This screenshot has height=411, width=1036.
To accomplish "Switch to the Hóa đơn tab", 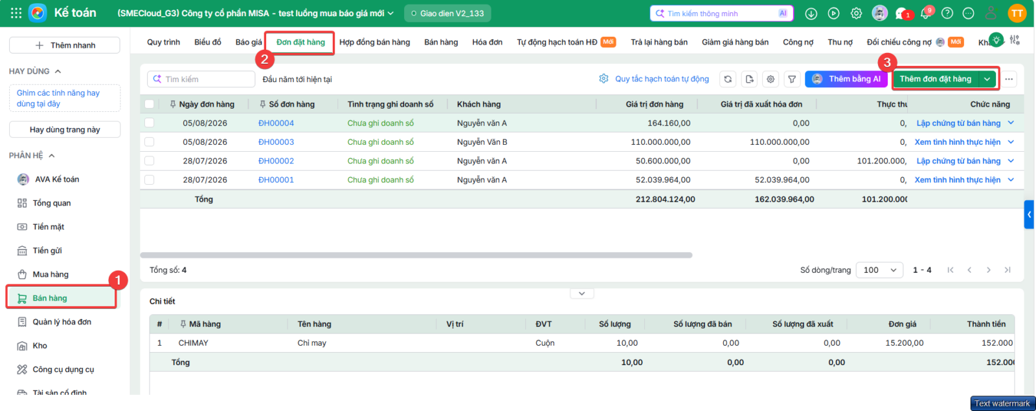I will click(x=487, y=42).
